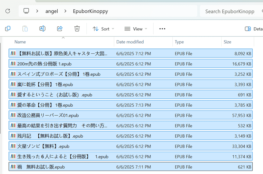Click the Refresh icon
263x174 pixels.
coord(8,11)
